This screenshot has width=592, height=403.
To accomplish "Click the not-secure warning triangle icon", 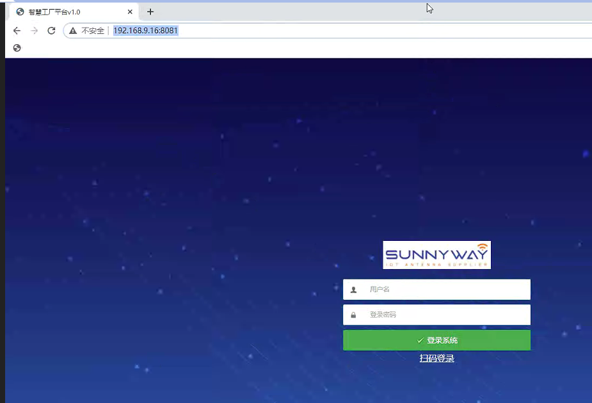I will pyautogui.click(x=73, y=31).
